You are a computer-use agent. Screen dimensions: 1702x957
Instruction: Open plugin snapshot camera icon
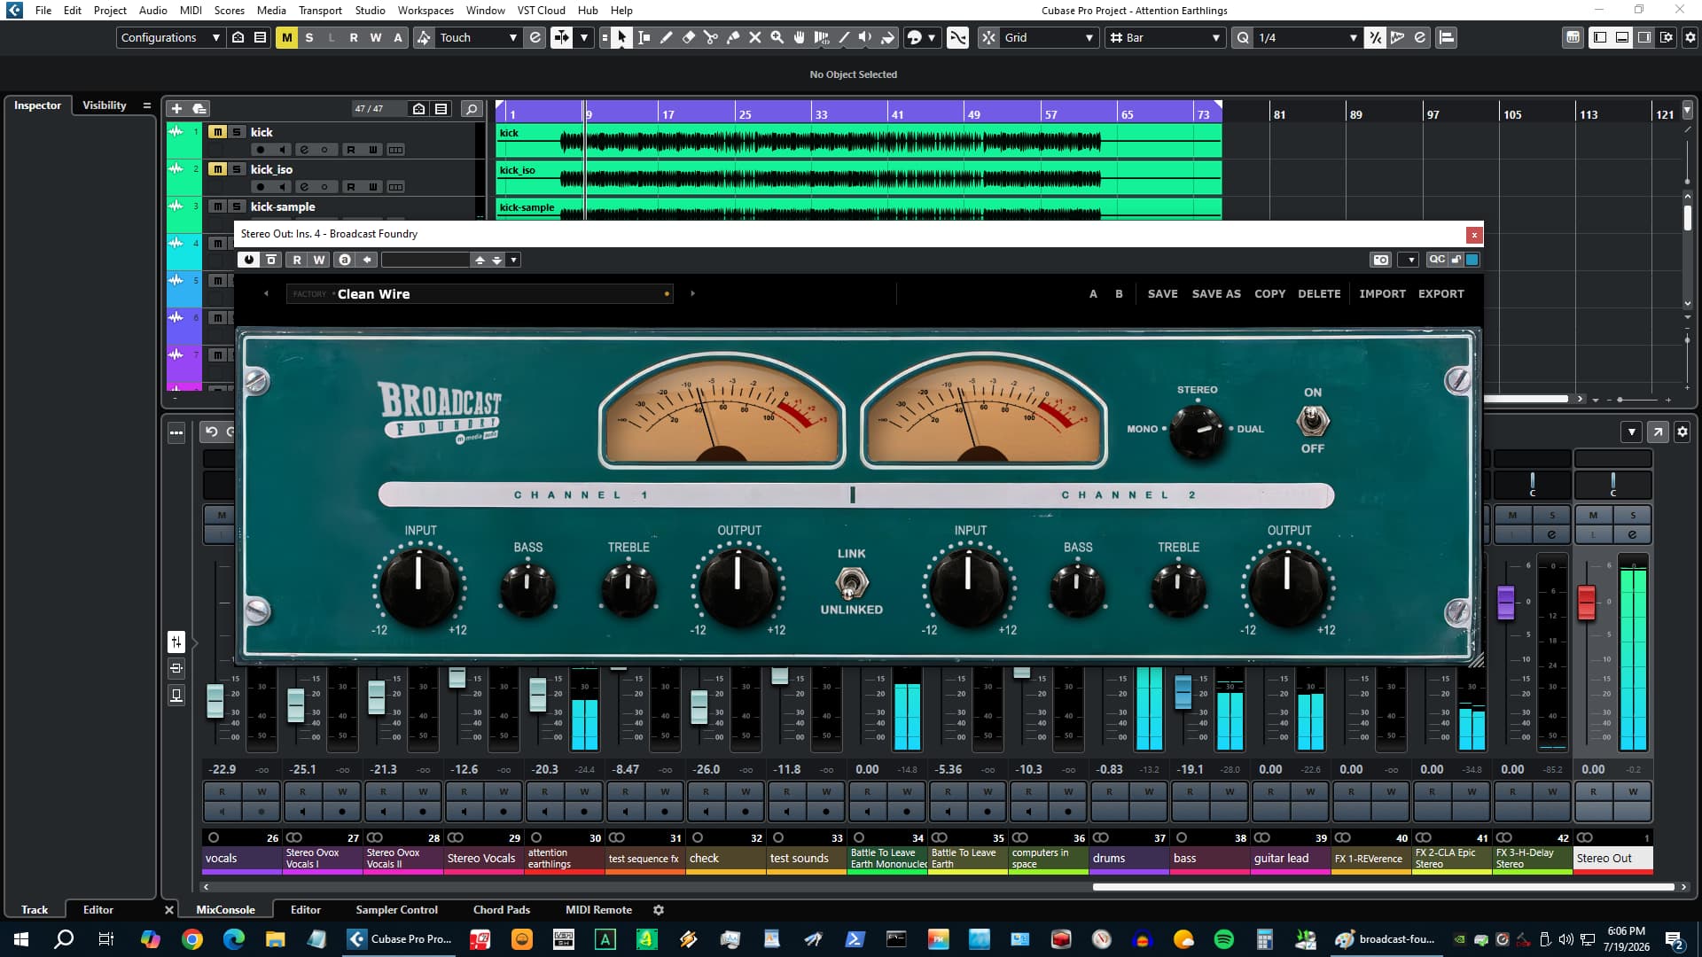tap(1381, 260)
